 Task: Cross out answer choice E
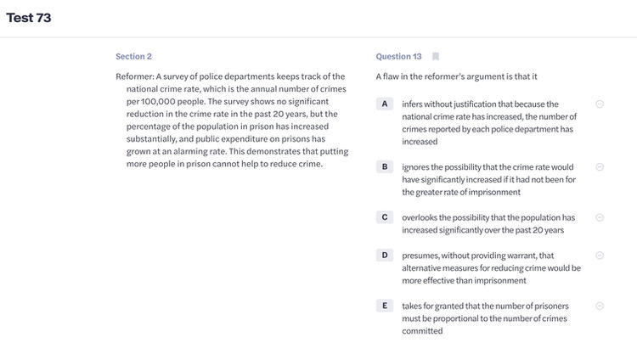600,306
